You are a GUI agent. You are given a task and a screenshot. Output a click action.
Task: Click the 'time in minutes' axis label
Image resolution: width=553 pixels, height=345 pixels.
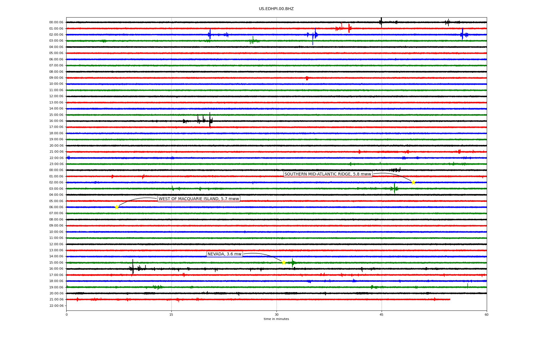[x=276, y=319]
